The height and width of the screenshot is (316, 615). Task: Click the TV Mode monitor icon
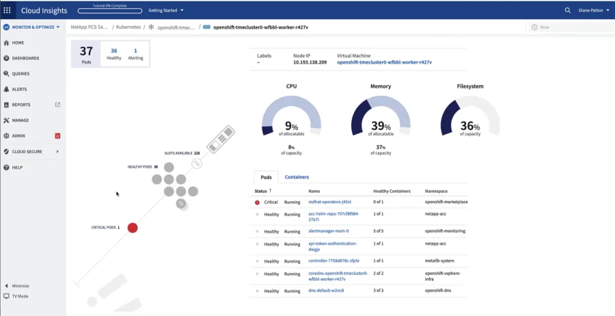6,296
